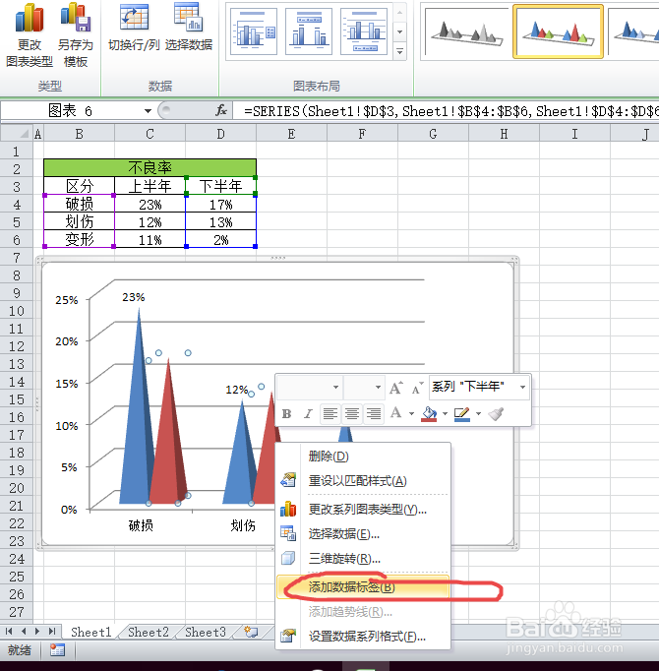The width and height of the screenshot is (659, 671).
Task: Click the select all corner button
Action: 17,134
